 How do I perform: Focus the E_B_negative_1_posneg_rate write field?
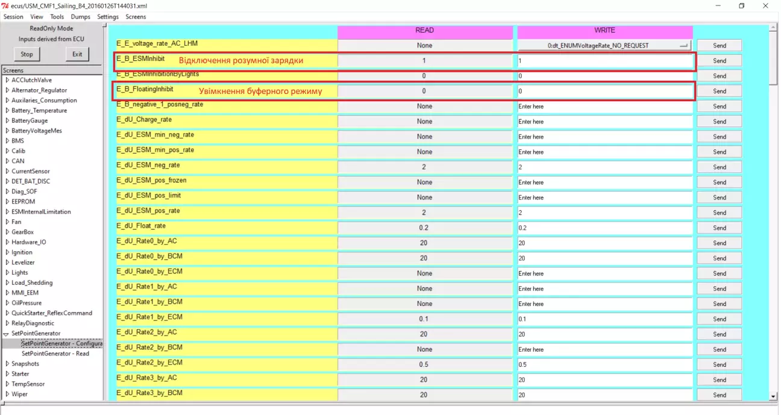605,106
